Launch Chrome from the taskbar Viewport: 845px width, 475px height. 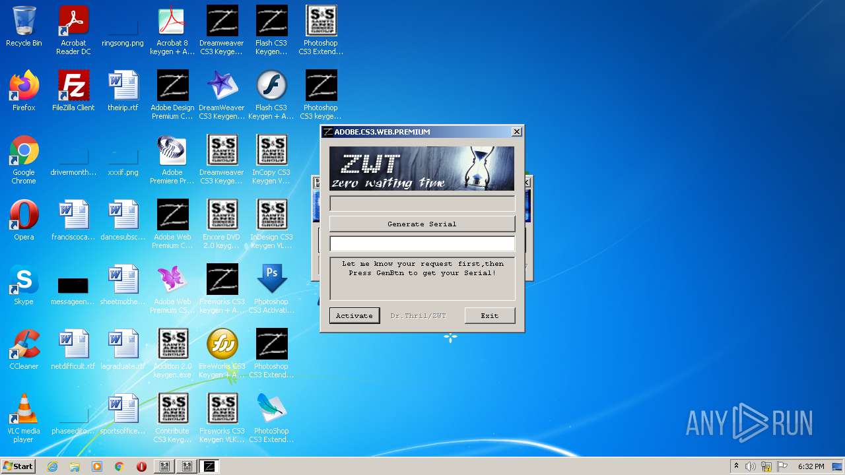[x=119, y=466]
